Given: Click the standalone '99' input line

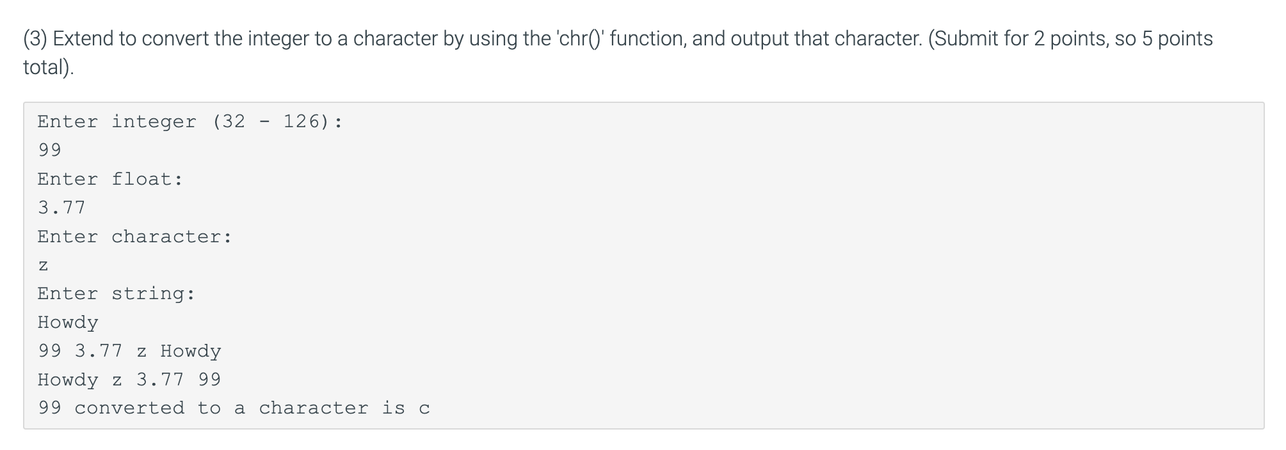Looking at the screenshot, I should coord(49,150).
